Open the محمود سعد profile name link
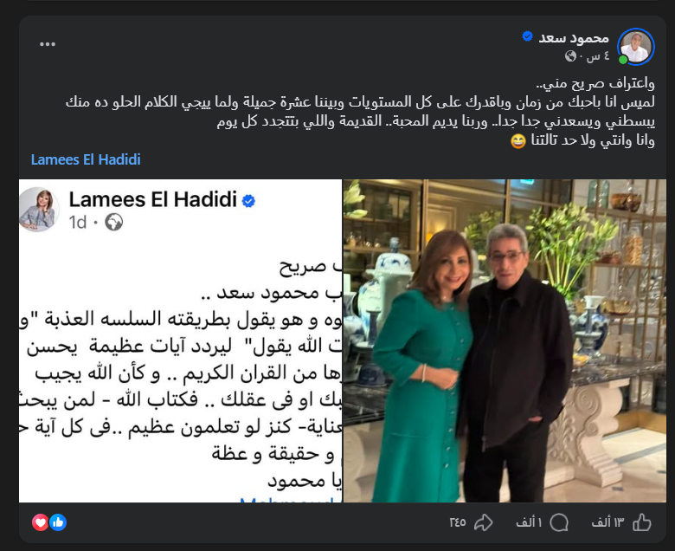This screenshot has height=551, width=675. pos(574,38)
